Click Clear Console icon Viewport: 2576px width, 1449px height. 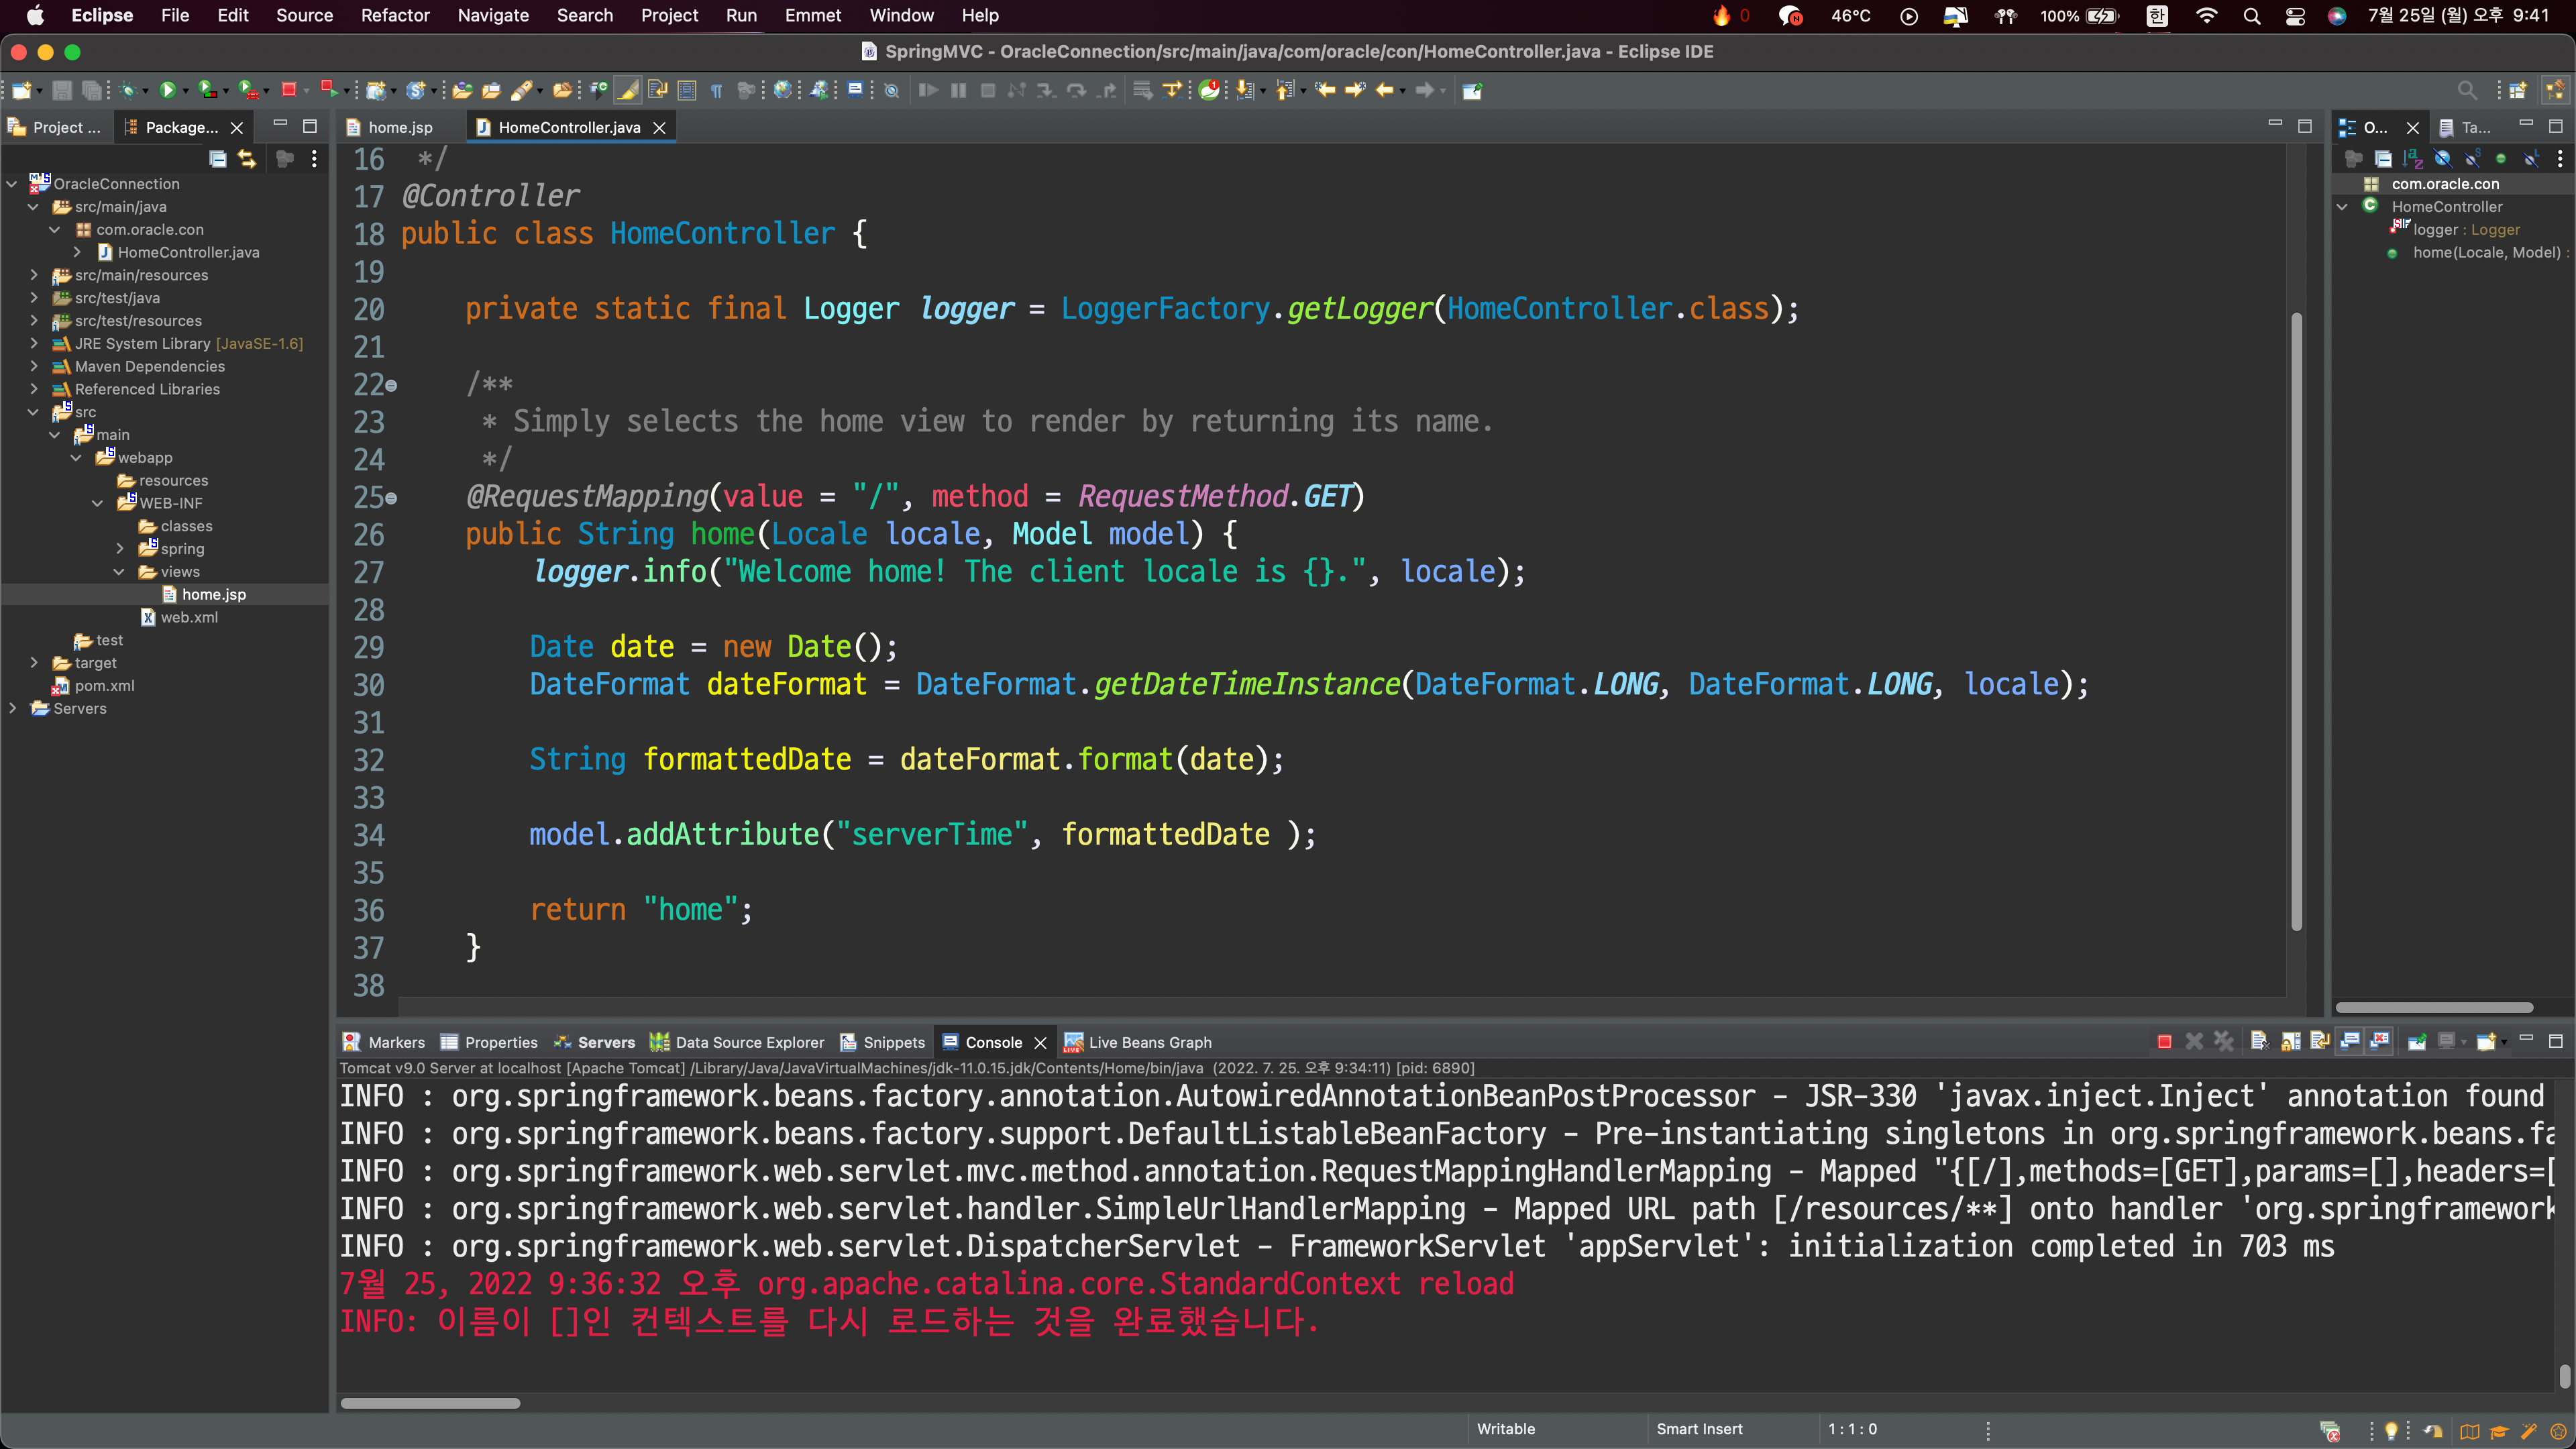pyautogui.click(x=2259, y=1042)
